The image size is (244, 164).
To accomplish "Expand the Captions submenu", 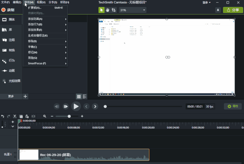I will (x=45, y=47).
